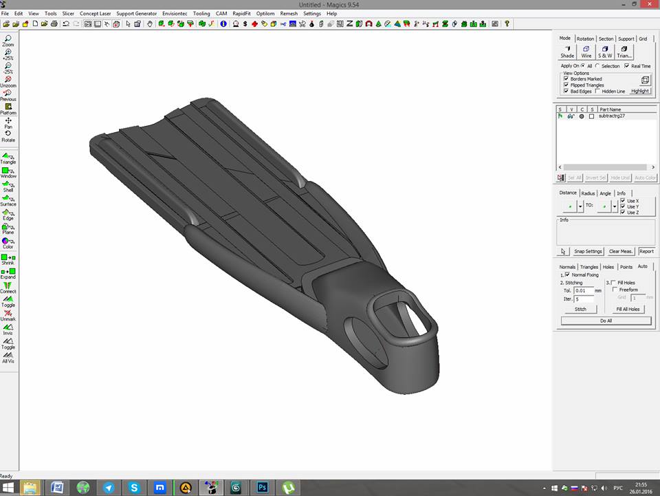Select the Selection radio option
The image size is (660, 496).
(597, 65)
